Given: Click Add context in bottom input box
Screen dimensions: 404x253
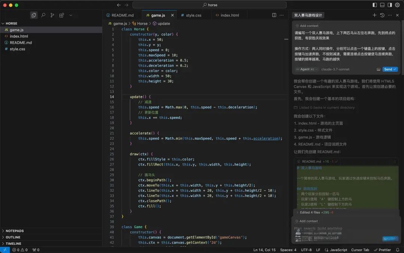Looking at the screenshot, I should [307, 221].
